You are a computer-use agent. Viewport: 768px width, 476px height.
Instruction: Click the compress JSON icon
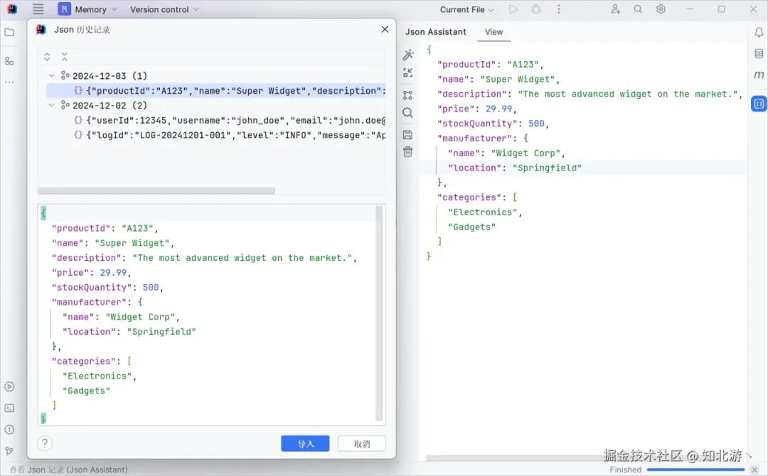[x=407, y=73]
